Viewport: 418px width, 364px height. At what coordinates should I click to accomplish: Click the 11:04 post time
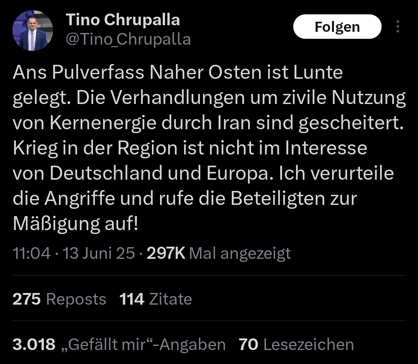31,253
